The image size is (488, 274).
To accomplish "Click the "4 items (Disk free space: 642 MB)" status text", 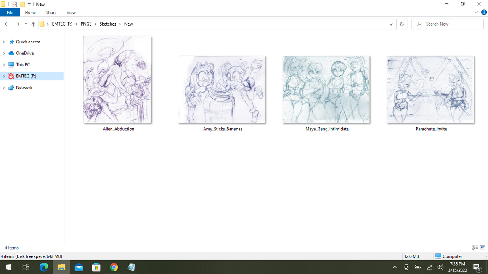I will (x=31, y=256).
